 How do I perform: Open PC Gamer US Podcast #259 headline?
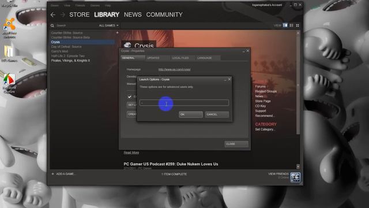[171, 164]
